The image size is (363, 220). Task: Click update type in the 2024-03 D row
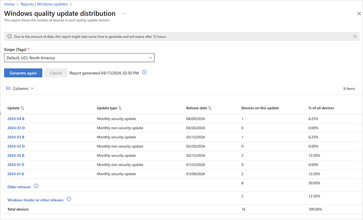point(120,128)
